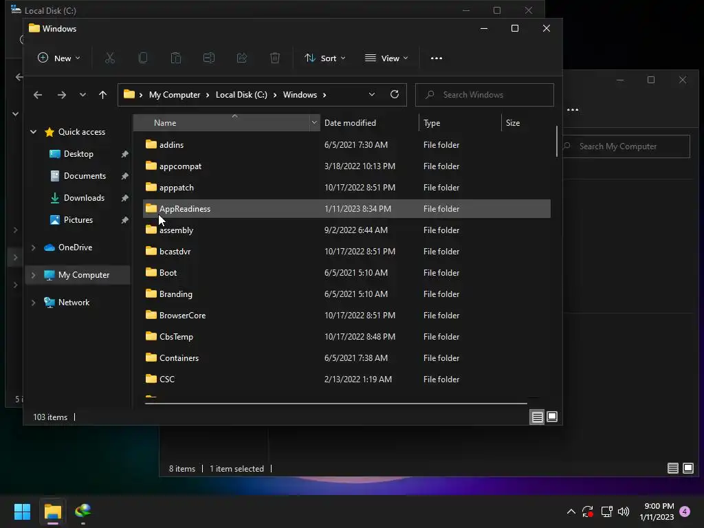Click details view icon in back My Computer window
The height and width of the screenshot is (528, 704).
(x=672, y=468)
